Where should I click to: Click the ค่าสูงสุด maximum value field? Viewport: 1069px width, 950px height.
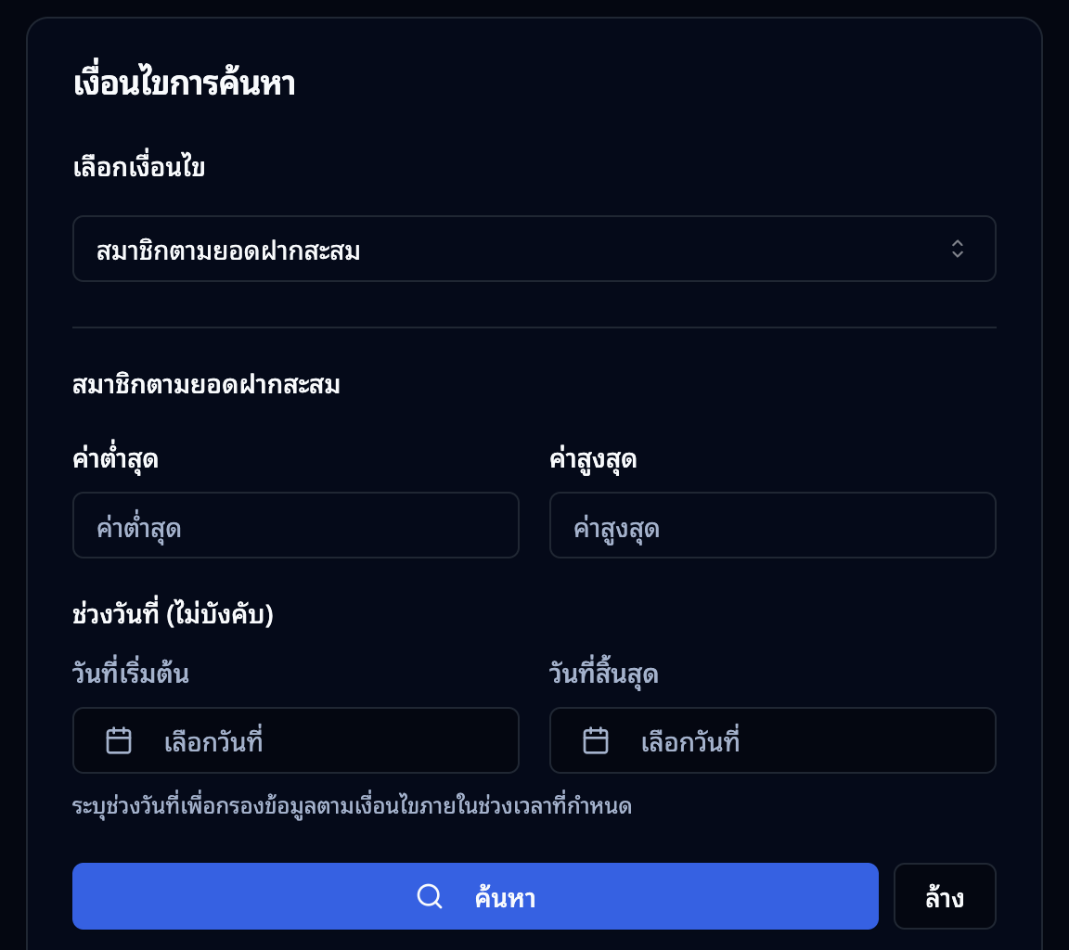pos(773,525)
